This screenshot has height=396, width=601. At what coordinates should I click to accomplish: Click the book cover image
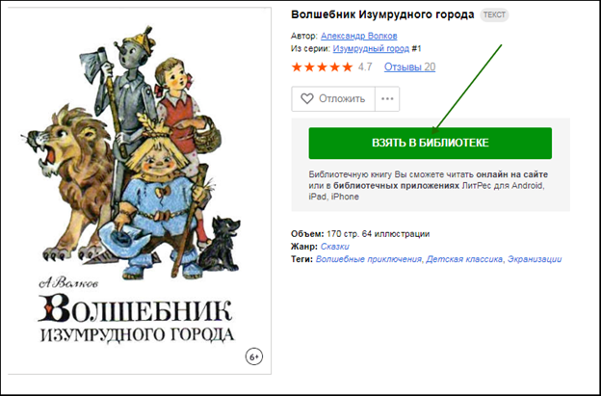[x=140, y=191]
